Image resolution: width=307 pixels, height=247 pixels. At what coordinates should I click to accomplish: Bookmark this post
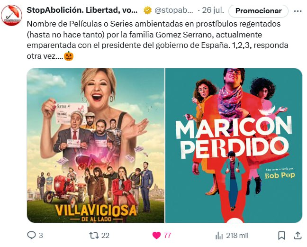click(x=281, y=235)
